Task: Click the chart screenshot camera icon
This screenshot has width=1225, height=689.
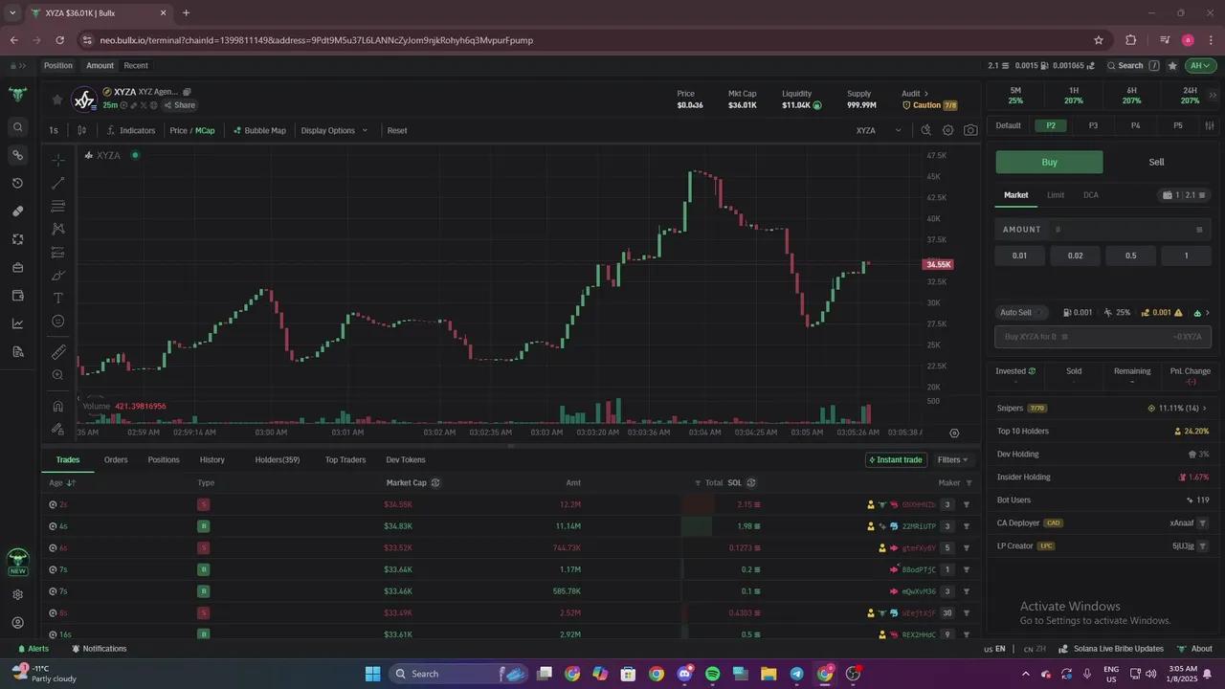Action: pos(970,130)
